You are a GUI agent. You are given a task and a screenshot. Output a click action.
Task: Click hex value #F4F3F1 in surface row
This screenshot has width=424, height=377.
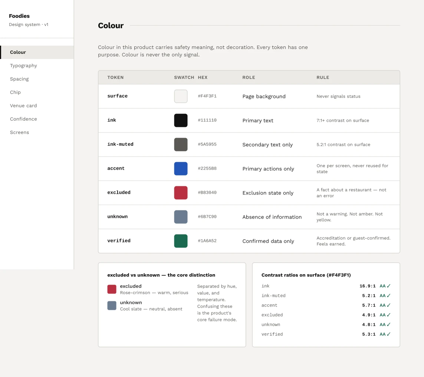pos(207,96)
